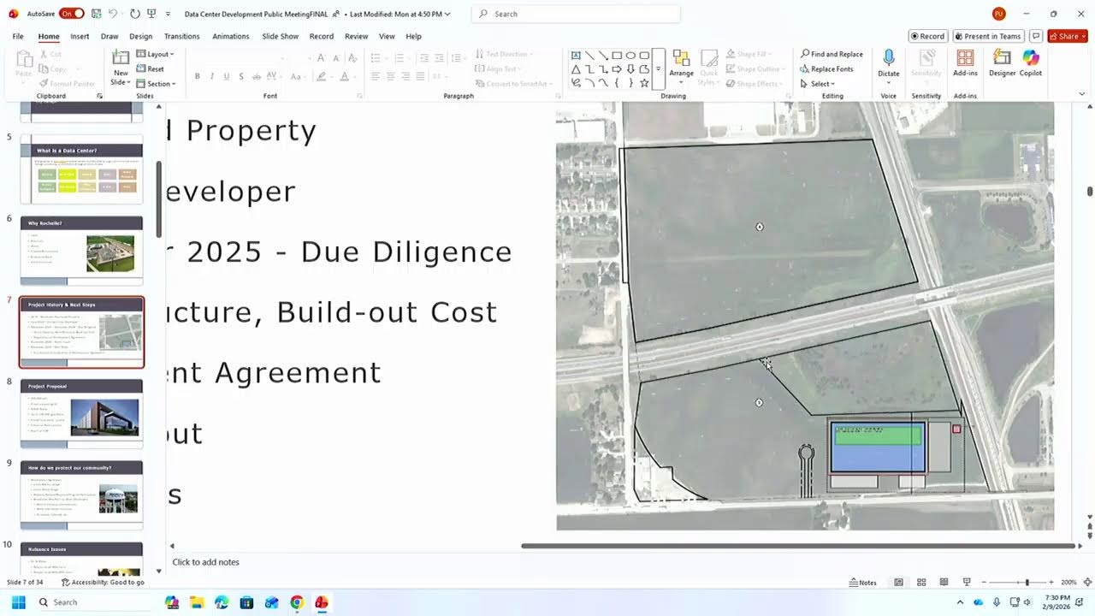Select the right arrow shape in Drawing gallery
1095x616 pixels.
(617, 69)
